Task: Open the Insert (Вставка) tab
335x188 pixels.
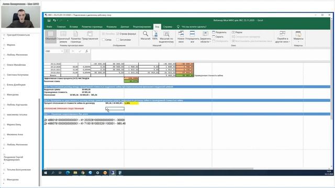Action: (74, 27)
